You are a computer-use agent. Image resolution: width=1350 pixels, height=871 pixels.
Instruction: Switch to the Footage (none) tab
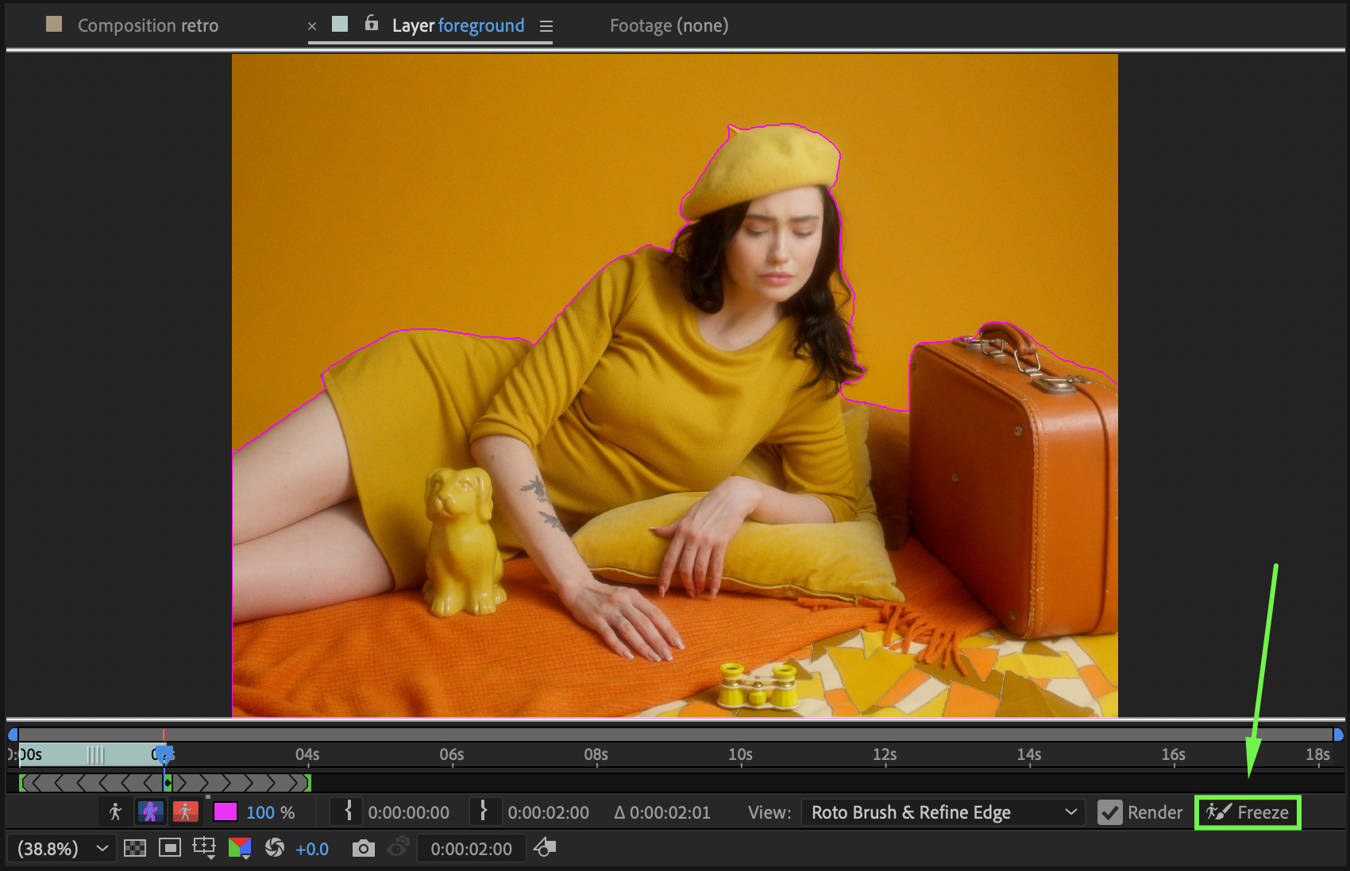pos(669,25)
